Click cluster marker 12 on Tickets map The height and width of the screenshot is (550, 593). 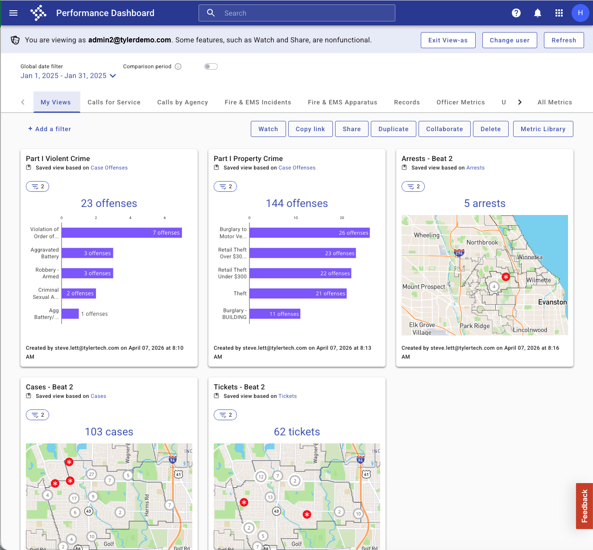(x=261, y=477)
